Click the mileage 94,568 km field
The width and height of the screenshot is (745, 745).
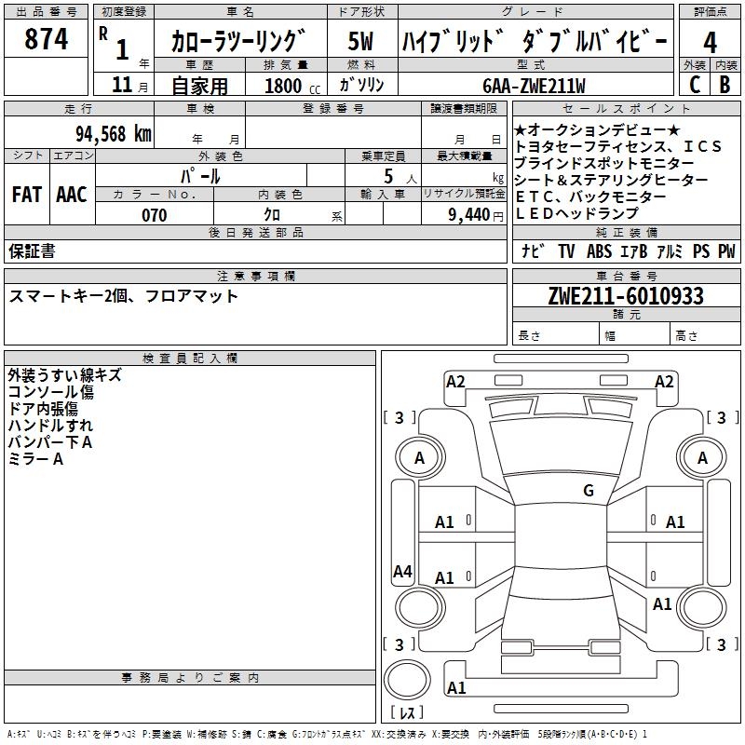click(79, 133)
